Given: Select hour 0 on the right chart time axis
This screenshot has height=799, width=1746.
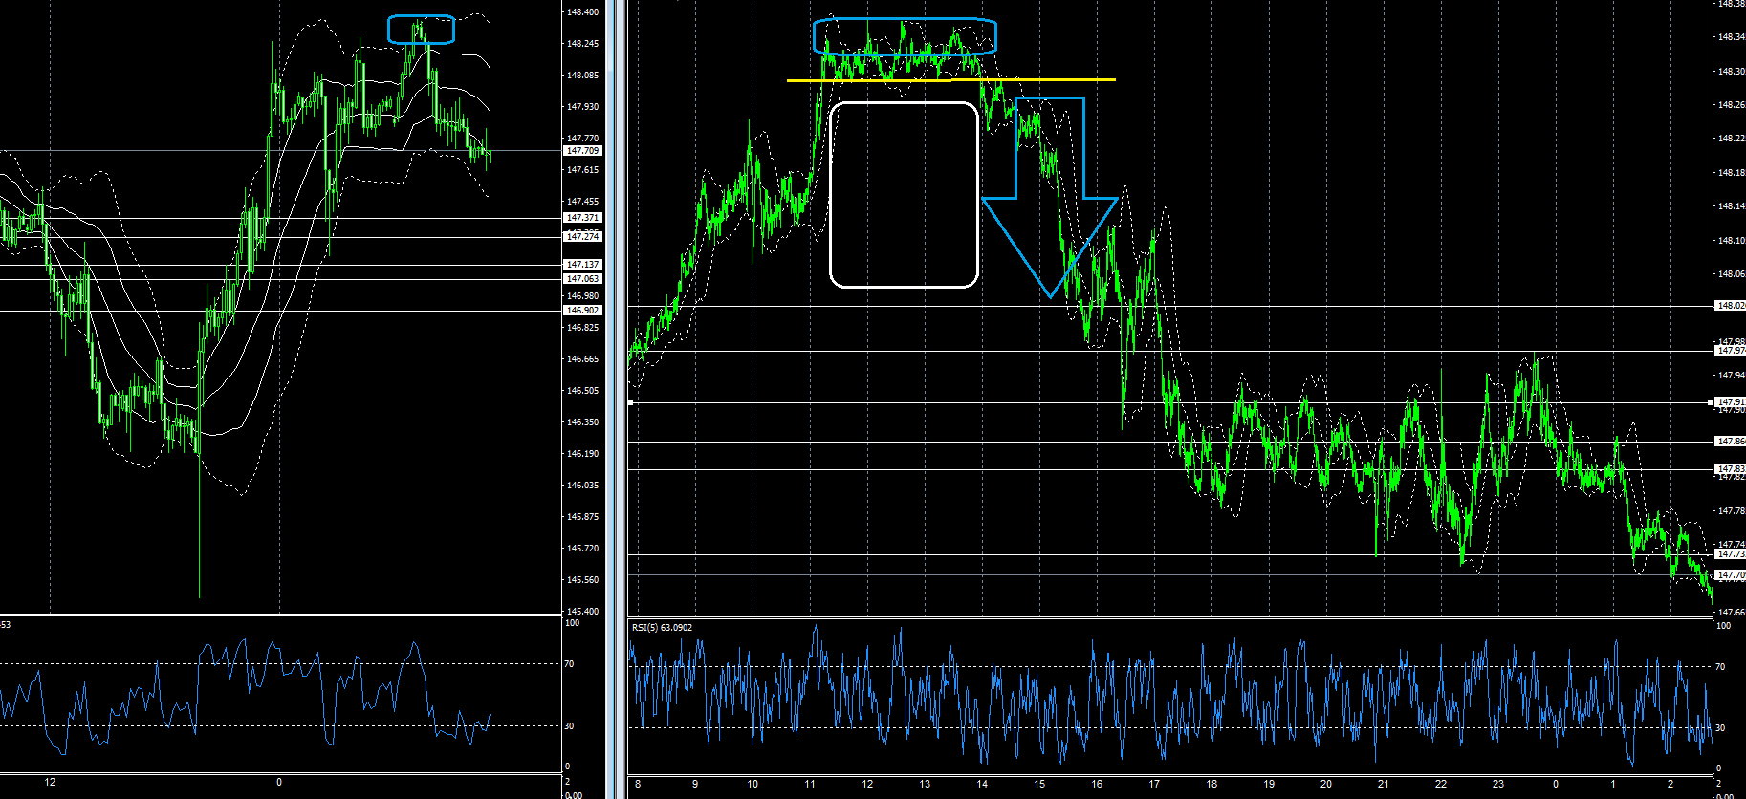Looking at the screenshot, I should click(x=1556, y=784).
